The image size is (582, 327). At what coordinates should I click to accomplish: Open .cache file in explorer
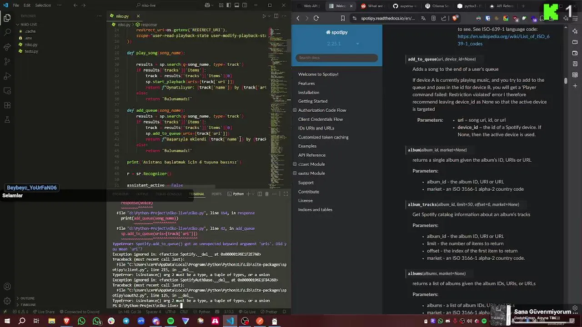coord(30,31)
